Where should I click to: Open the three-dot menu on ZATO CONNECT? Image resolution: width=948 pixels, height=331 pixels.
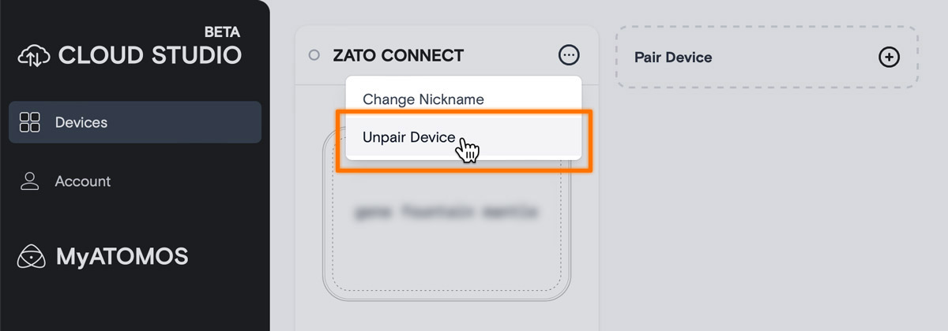(569, 55)
